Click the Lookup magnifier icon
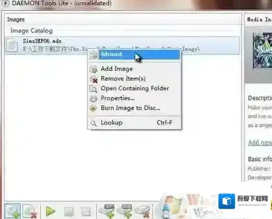The height and width of the screenshot is (219, 272). [94, 123]
